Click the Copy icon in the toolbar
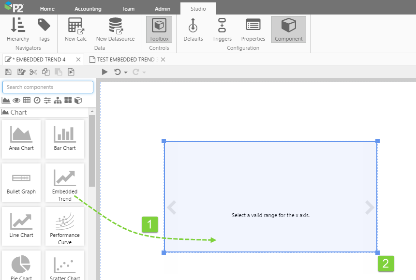Image resolution: width=416 pixels, height=280 pixels. coord(46,72)
